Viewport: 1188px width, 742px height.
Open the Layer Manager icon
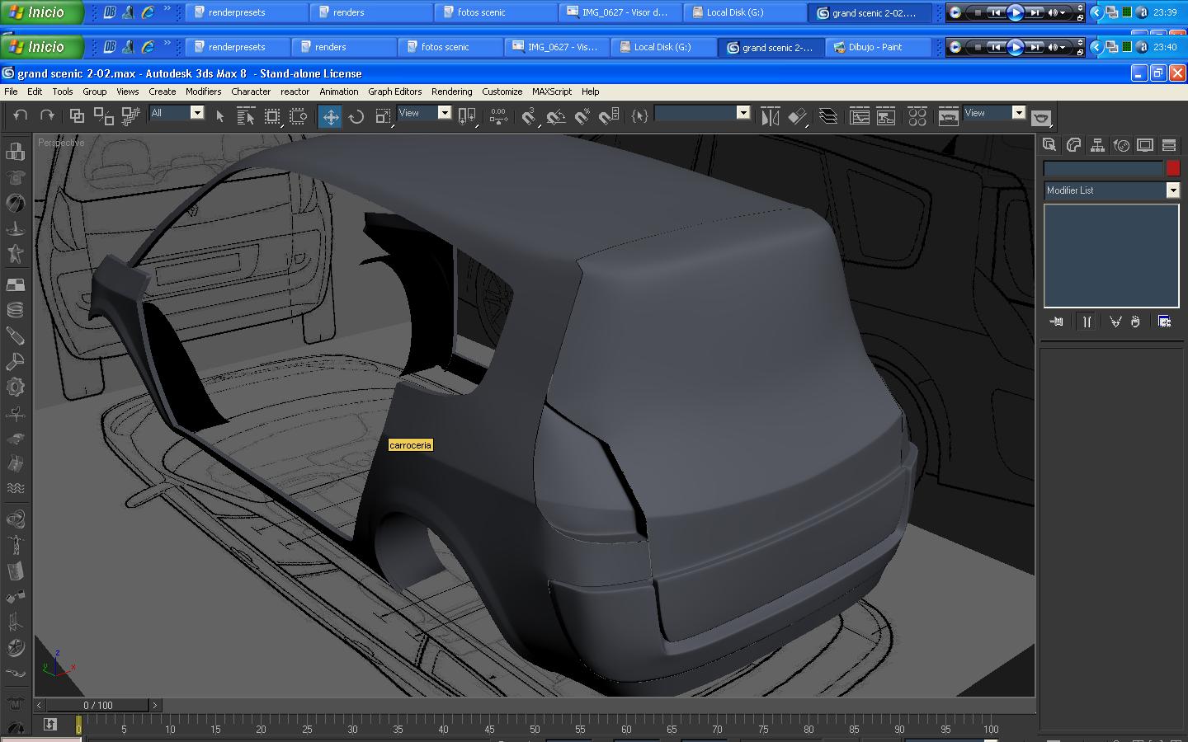pos(828,117)
